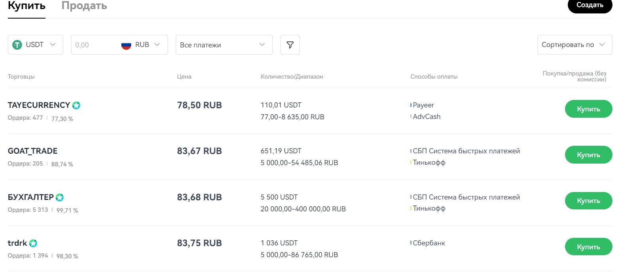Click the amount input field 0,00

(x=95, y=45)
